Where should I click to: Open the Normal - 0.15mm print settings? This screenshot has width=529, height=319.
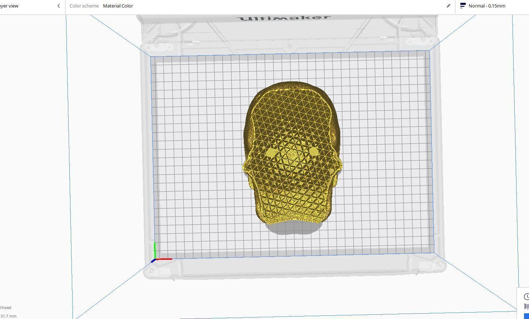[x=487, y=6]
